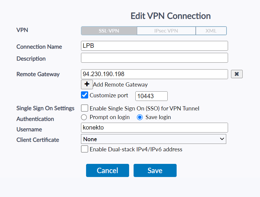This screenshot has height=197, width=260.
Task: Switch to the SSL-VPN tab
Action: tap(109, 31)
